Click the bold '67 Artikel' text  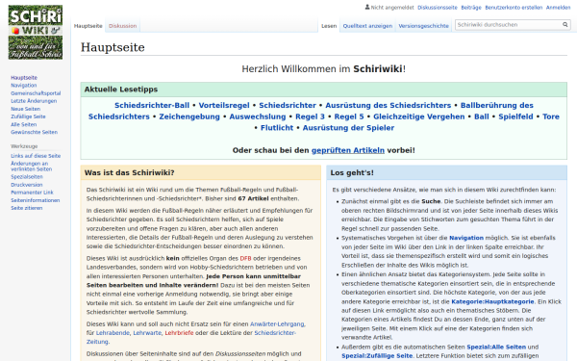click(253, 198)
